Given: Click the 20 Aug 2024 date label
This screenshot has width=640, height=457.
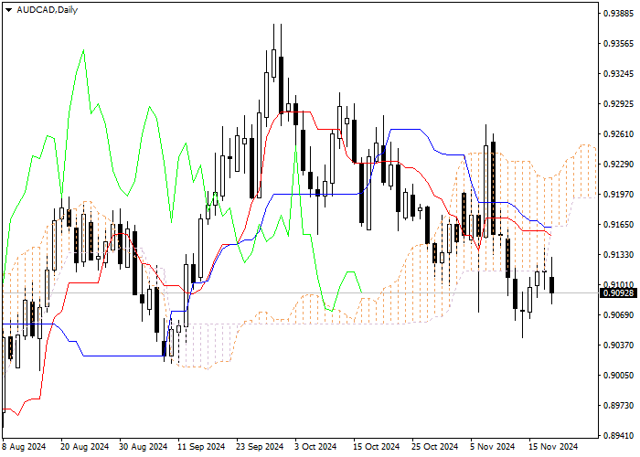Looking at the screenshot, I should click(x=85, y=447).
